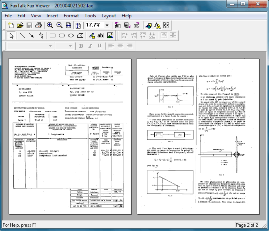Viewport: 269px width, 231px height.
Task: Close the FaxTalk Fax Viewer window
Action: pyautogui.click(x=258, y=4)
